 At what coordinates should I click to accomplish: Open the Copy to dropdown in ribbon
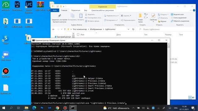point(111,20)
